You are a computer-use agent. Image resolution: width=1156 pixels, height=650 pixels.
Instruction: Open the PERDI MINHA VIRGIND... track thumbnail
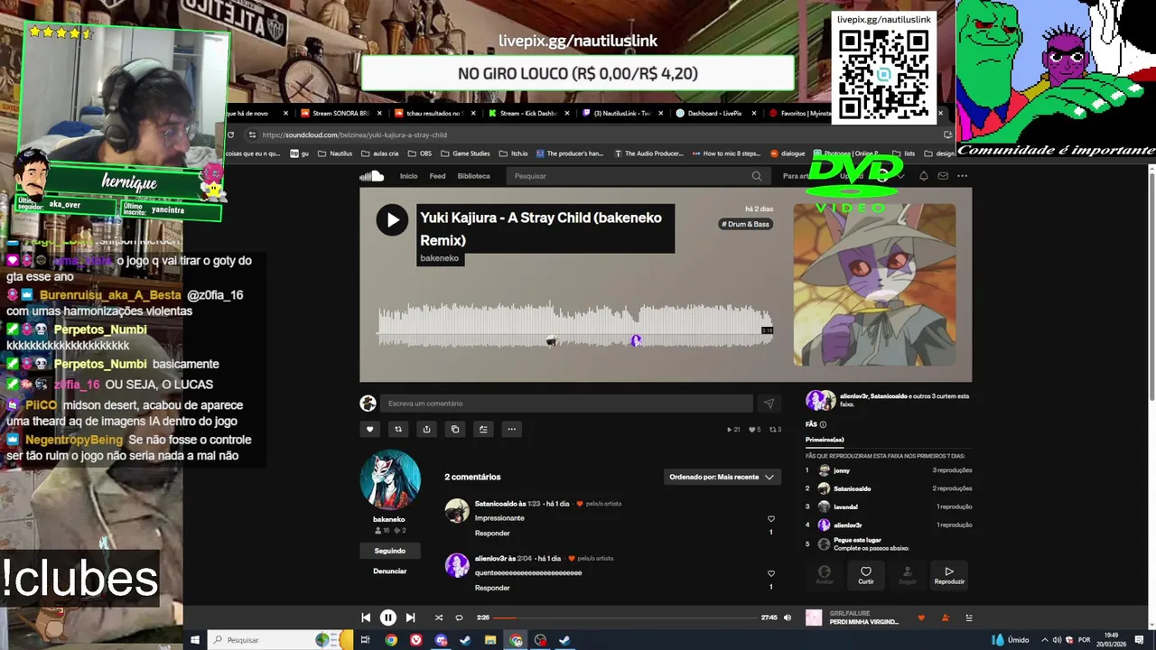[x=815, y=617]
